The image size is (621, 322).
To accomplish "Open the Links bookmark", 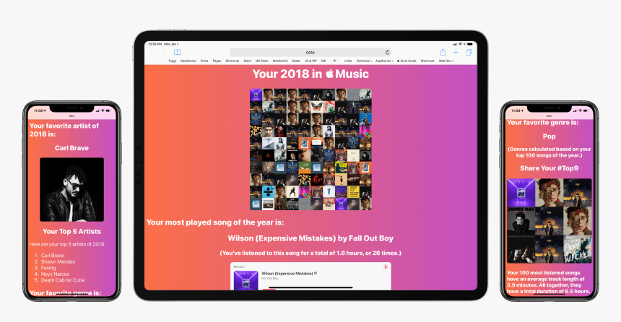I will click(348, 61).
